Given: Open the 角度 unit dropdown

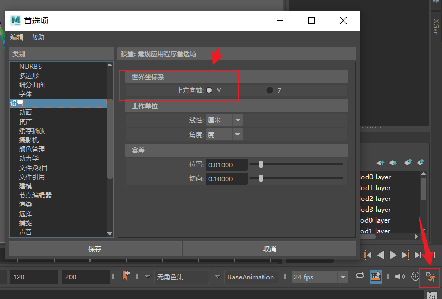Looking at the screenshot, I should click(x=238, y=134).
